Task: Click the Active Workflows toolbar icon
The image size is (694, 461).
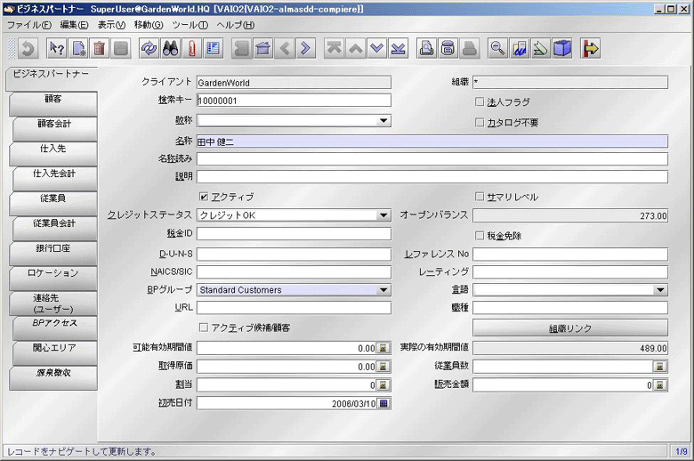Action: coord(520,48)
